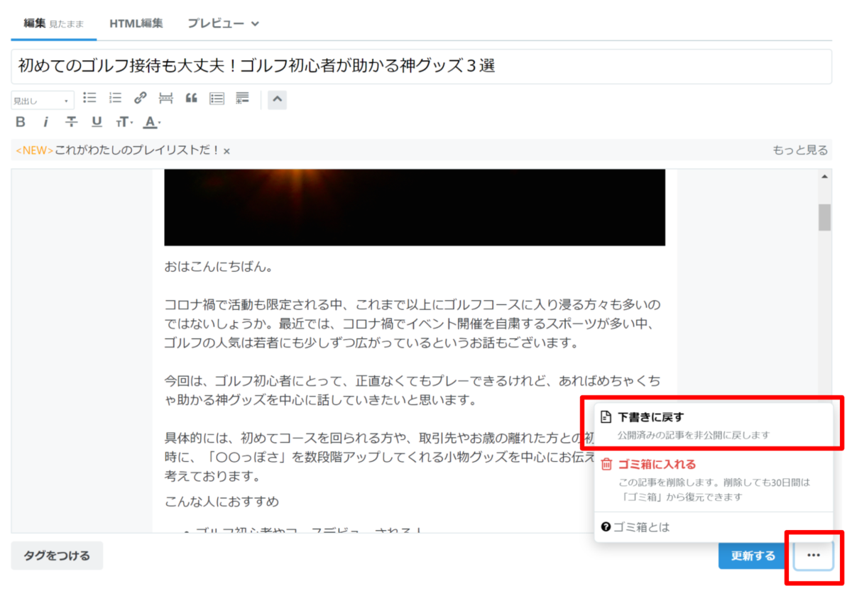The height and width of the screenshot is (591, 852).
Task: Insert a hyperlink with the chain icon
Action: (141, 98)
